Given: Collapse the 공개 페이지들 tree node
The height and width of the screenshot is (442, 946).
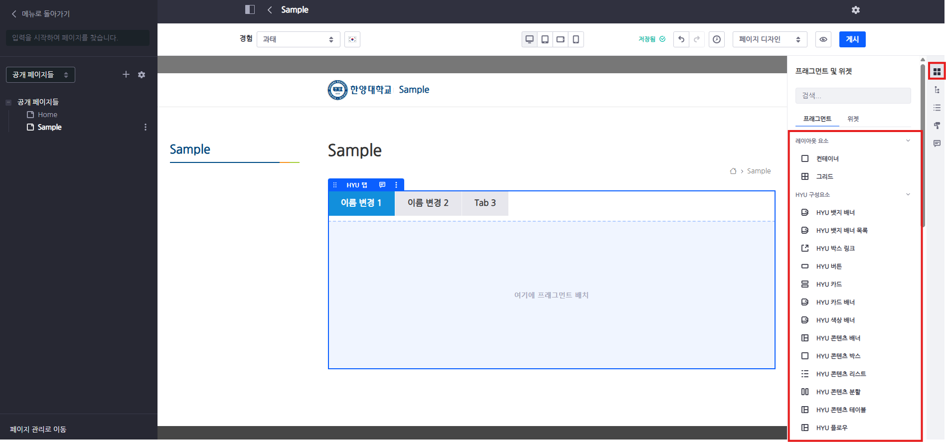Looking at the screenshot, I should [x=8, y=102].
